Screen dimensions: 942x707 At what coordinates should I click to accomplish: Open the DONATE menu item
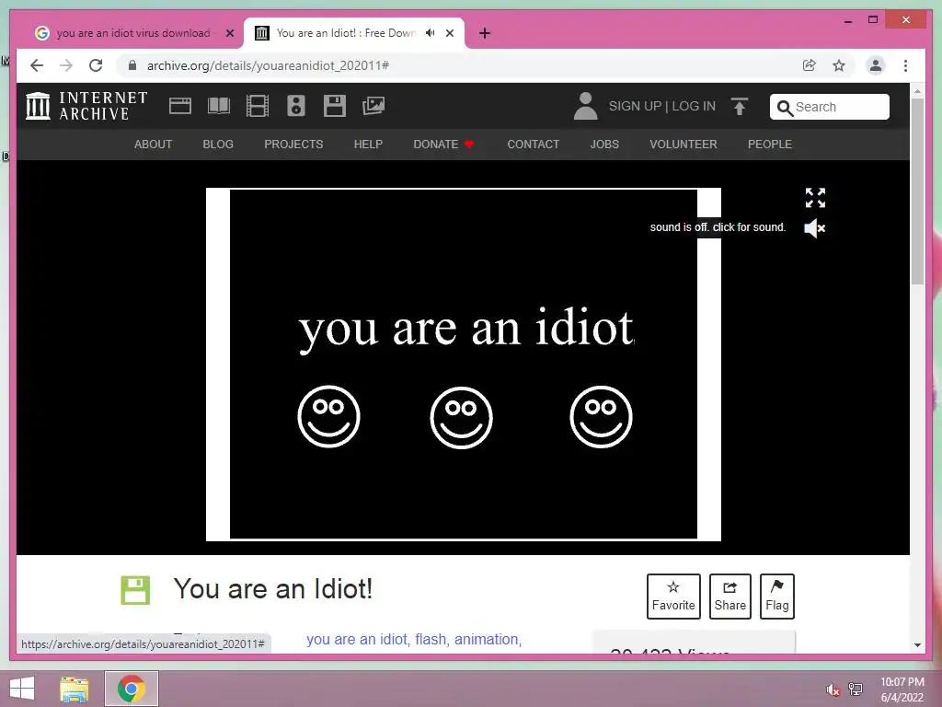[x=443, y=145]
